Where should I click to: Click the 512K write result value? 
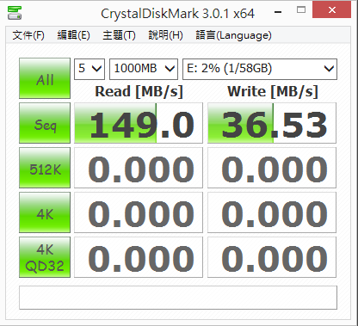tap(272, 168)
